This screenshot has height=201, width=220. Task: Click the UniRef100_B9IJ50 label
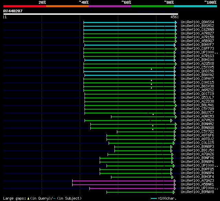197,151
